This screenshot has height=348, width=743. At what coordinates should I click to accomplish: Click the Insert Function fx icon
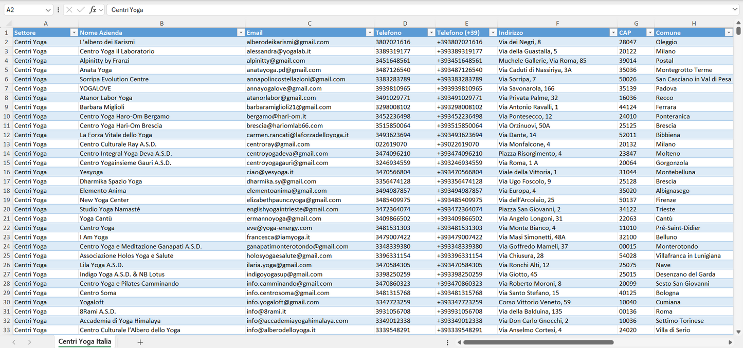(93, 10)
